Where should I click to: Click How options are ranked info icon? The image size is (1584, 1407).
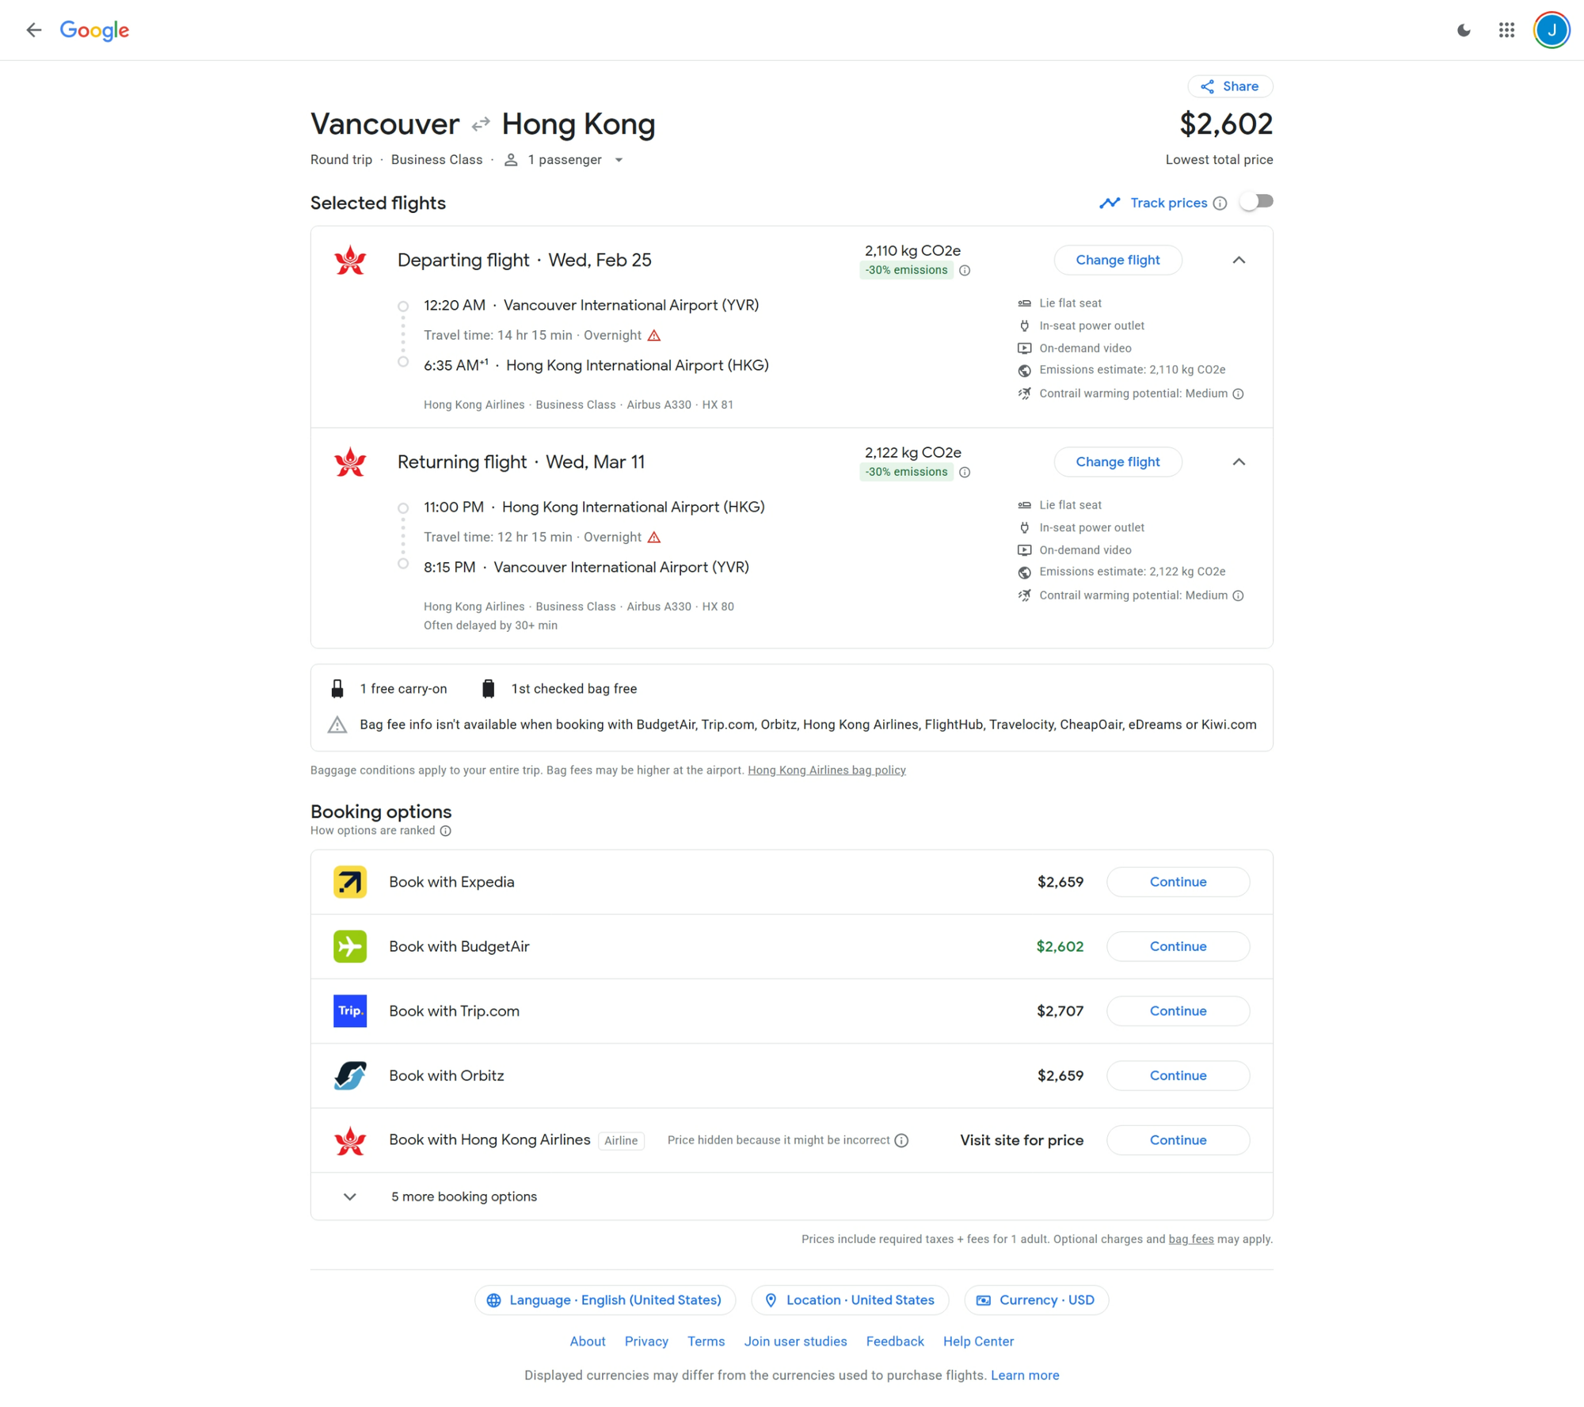pos(446,831)
